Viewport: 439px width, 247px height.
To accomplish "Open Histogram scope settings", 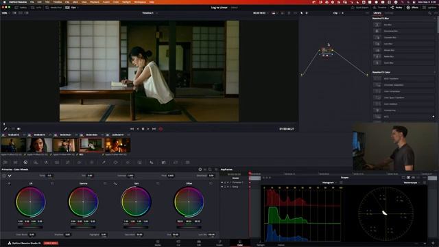I will pyautogui.click(x=341, y=183).
